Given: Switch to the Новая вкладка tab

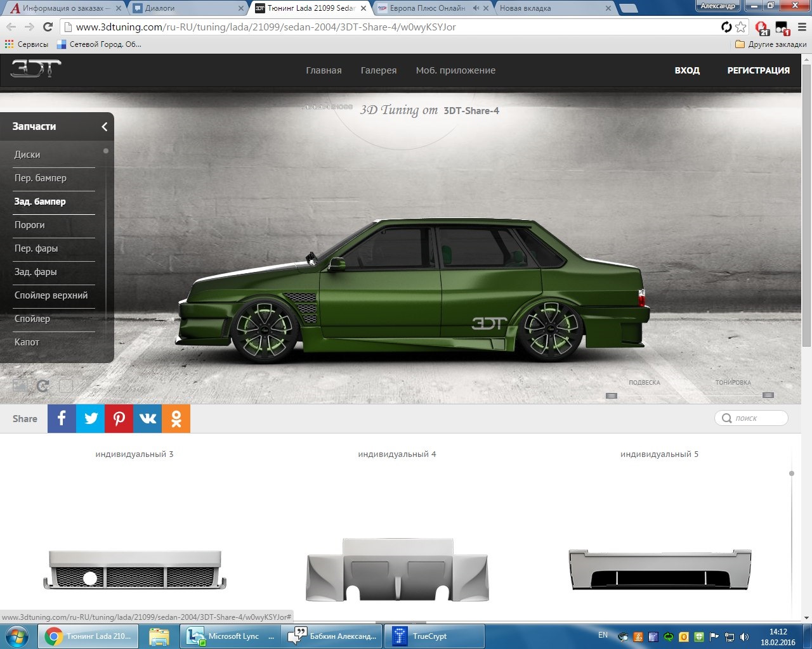Looking at the screenshot, I should tap(555, 8).
